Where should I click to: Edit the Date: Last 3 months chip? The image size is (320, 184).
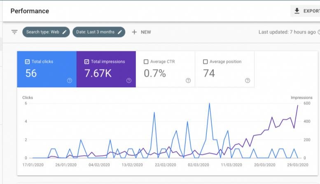click(99, 32)
